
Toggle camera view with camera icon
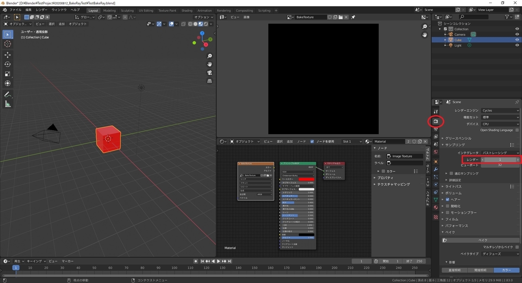tap(210, 73)
